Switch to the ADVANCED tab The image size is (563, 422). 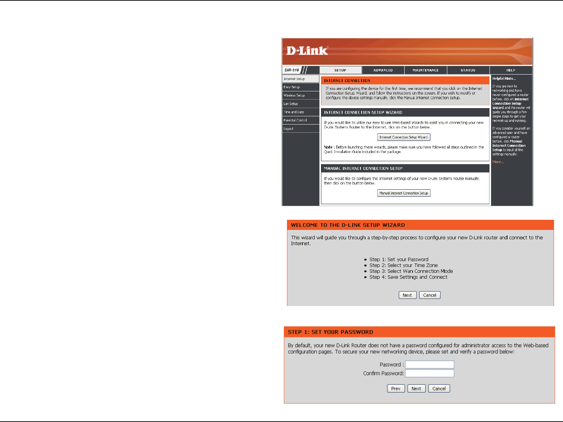[383, 70]
